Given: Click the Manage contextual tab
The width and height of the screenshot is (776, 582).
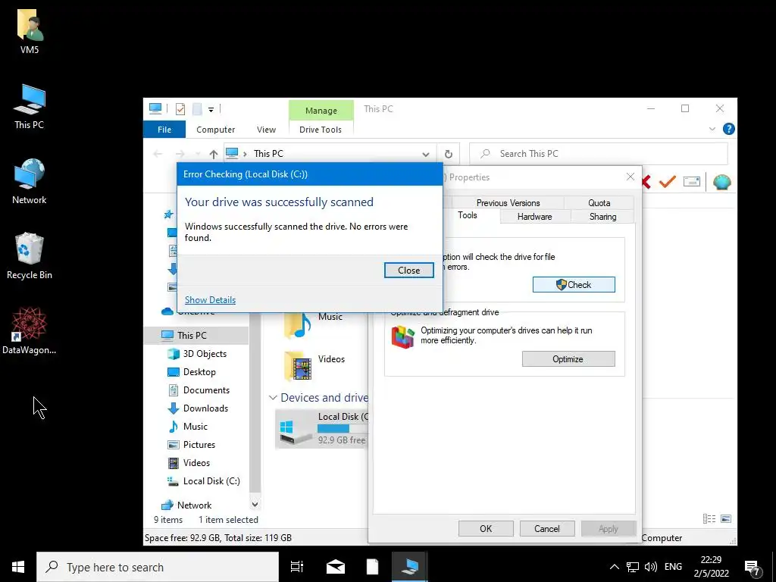Looking at the screenshot, I should coord(321,111).
